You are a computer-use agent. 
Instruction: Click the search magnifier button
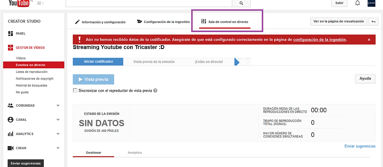(x=241, y=3)
